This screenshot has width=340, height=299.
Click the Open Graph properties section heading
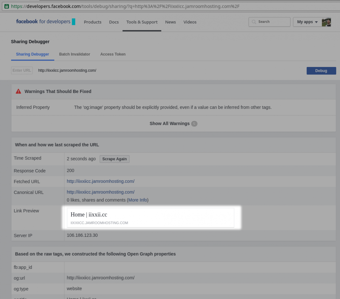point(95,254)
